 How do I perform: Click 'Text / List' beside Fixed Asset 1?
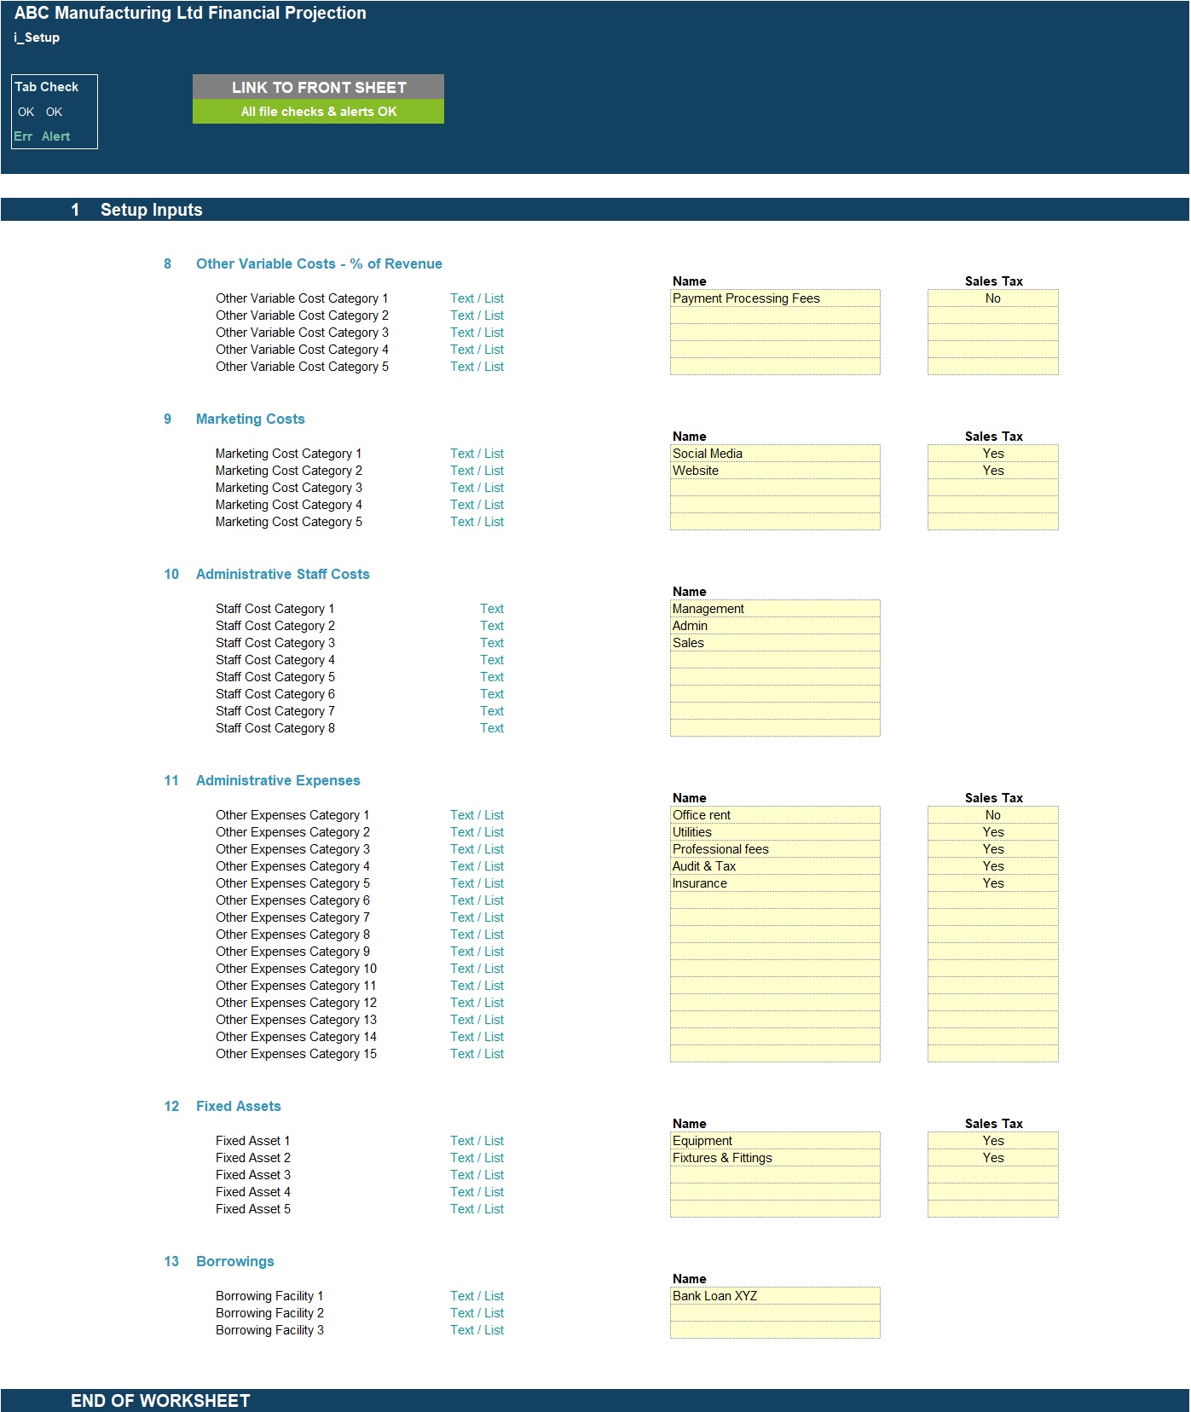tap(477, 1141)
